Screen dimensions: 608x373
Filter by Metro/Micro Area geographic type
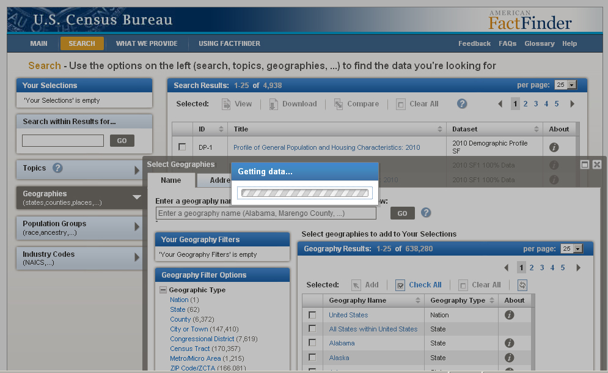click(195, 358)
